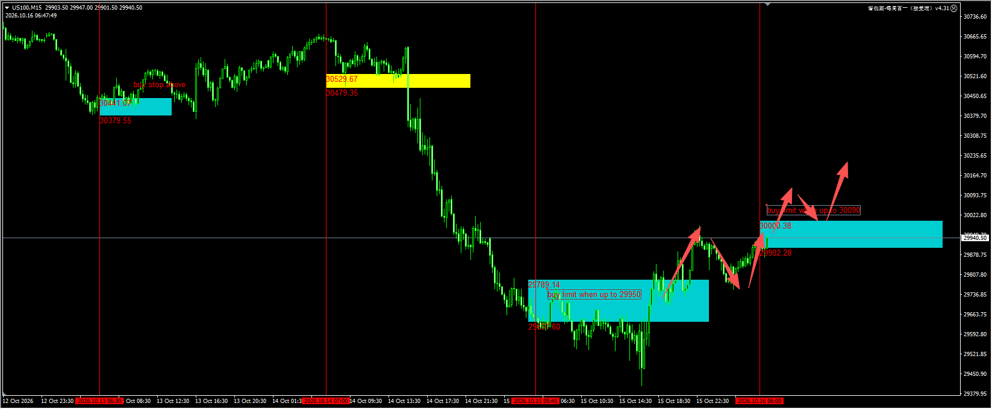Select the yellow rectangle at 30529.67
The width and height of the screenshot is (992, 409).
pos(398,81)
